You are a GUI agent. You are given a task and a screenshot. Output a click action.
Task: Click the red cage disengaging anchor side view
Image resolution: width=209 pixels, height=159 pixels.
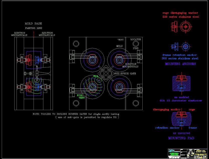174,26
